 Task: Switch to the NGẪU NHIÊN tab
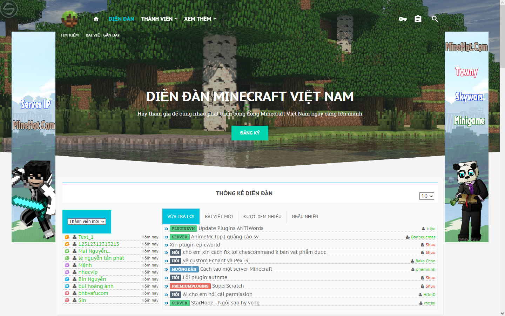click(x=305, y=217)
